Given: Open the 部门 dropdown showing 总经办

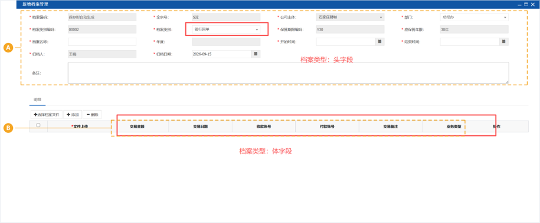Looking at the screenshot, I should pyautogui.click(x=474, y=17).
